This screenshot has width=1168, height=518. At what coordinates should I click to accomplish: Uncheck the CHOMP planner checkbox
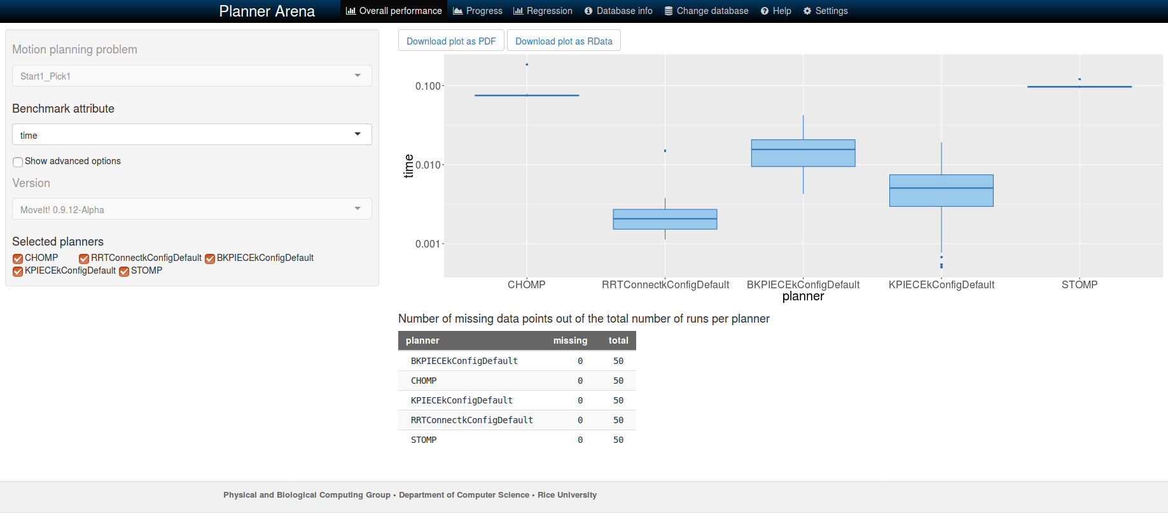point(18,258)
